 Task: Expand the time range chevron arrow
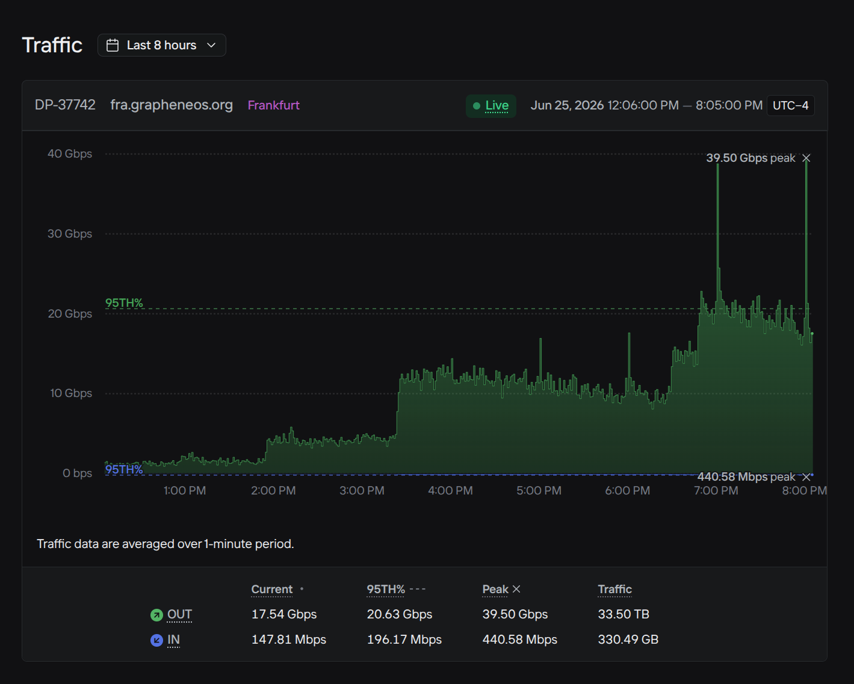(211, 45)
